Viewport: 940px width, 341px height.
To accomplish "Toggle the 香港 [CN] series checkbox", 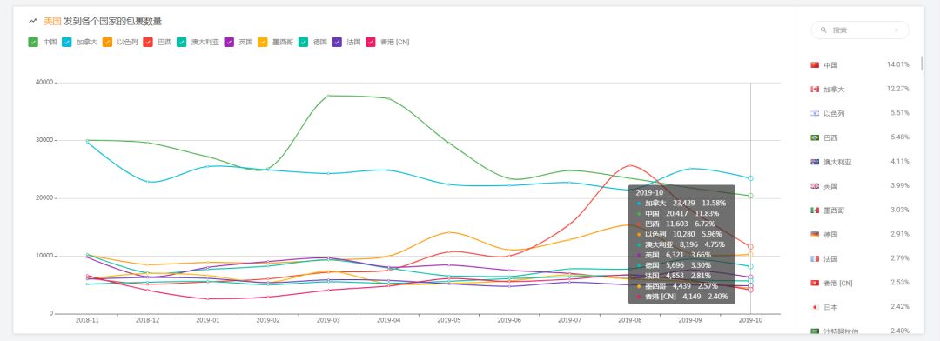I will pos(371,42).
